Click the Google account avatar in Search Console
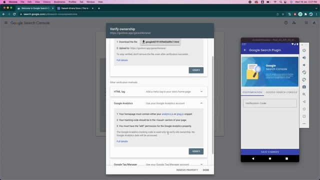 [314, 23]
